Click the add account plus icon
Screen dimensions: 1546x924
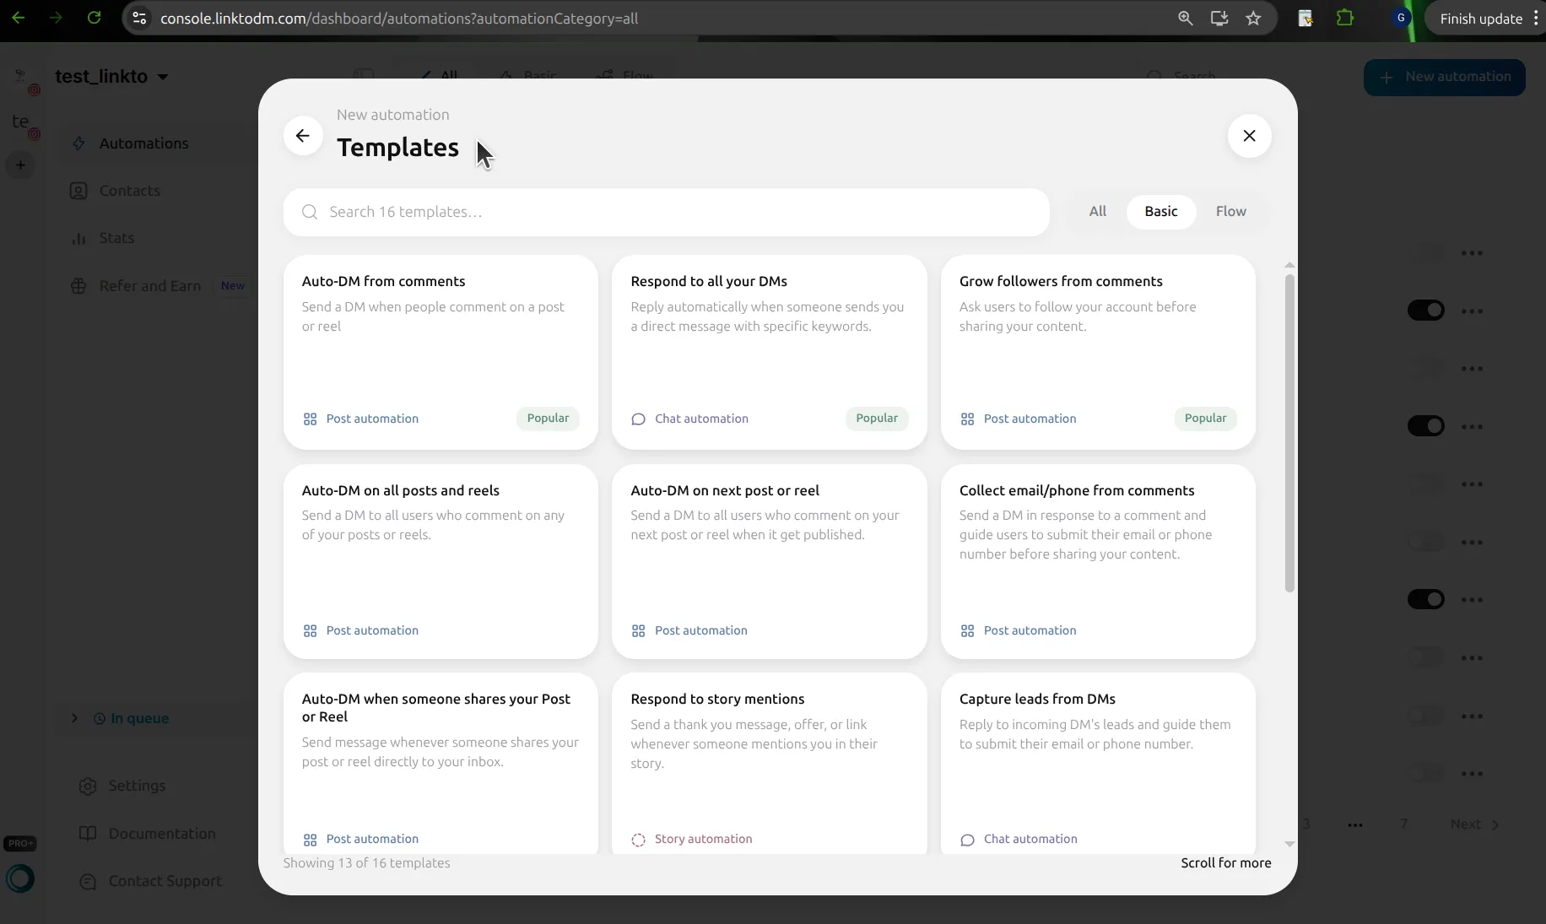tap(20, 165)
